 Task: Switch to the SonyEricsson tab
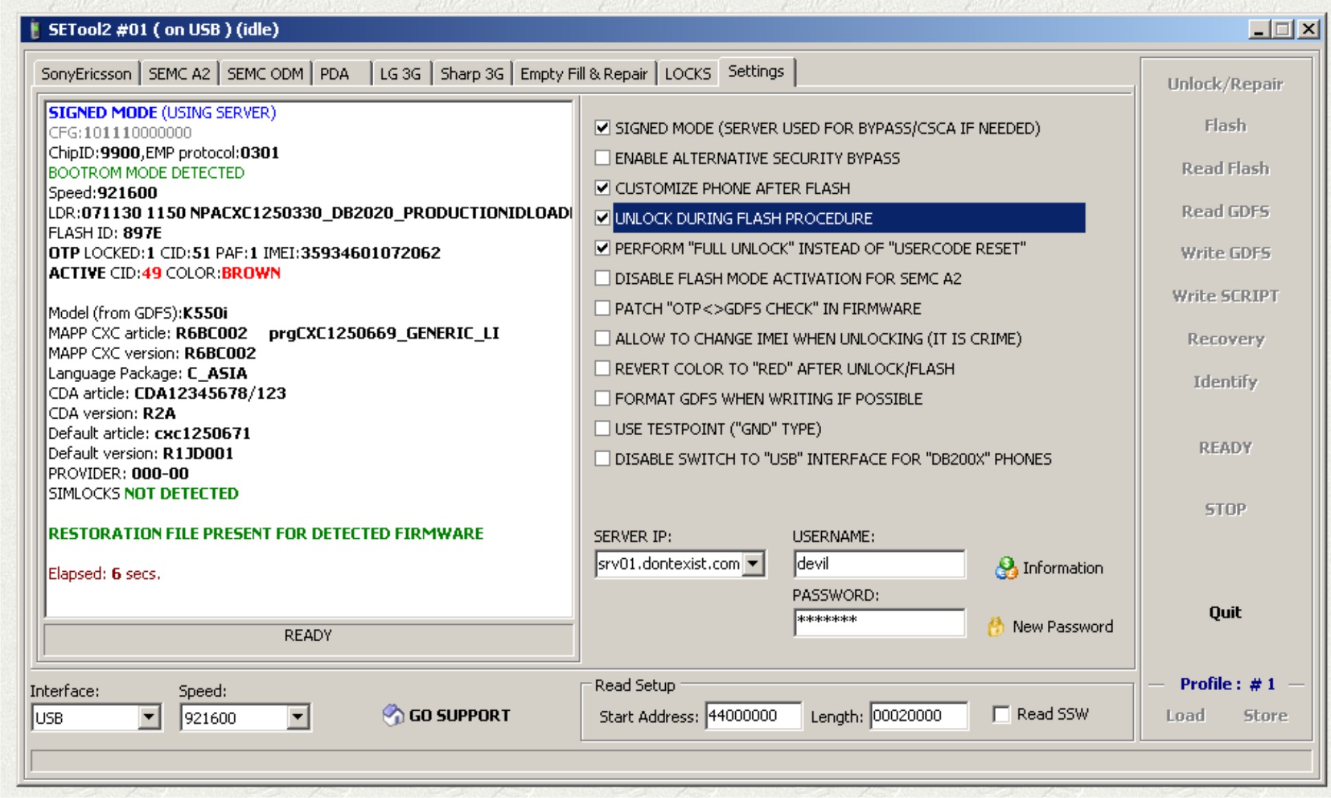tap(86, 74)
